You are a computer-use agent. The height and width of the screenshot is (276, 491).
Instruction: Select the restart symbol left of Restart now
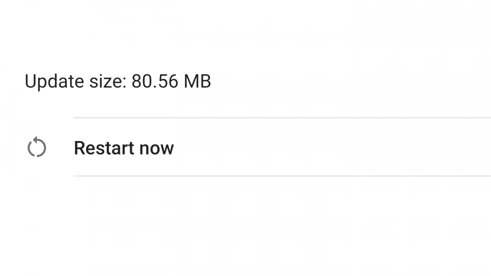point(37,148)
